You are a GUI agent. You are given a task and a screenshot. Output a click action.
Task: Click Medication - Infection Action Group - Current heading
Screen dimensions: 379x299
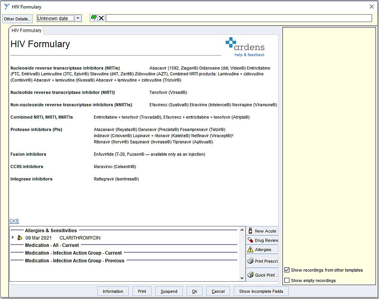[73, 253]
